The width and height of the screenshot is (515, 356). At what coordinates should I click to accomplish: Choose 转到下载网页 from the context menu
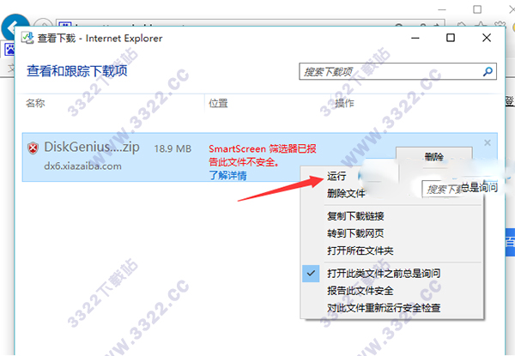pyautogui.click(x=355, y=233)
